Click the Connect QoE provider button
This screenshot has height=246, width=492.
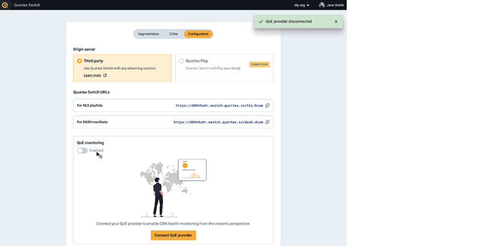tap(173, 236)
